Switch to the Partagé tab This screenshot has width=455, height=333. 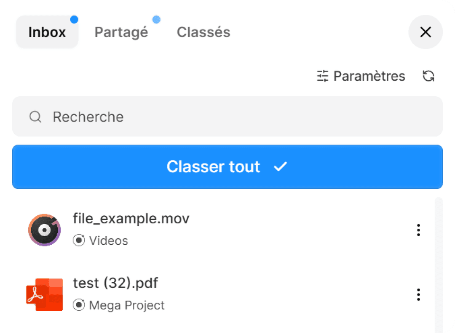tap(121, 32)
